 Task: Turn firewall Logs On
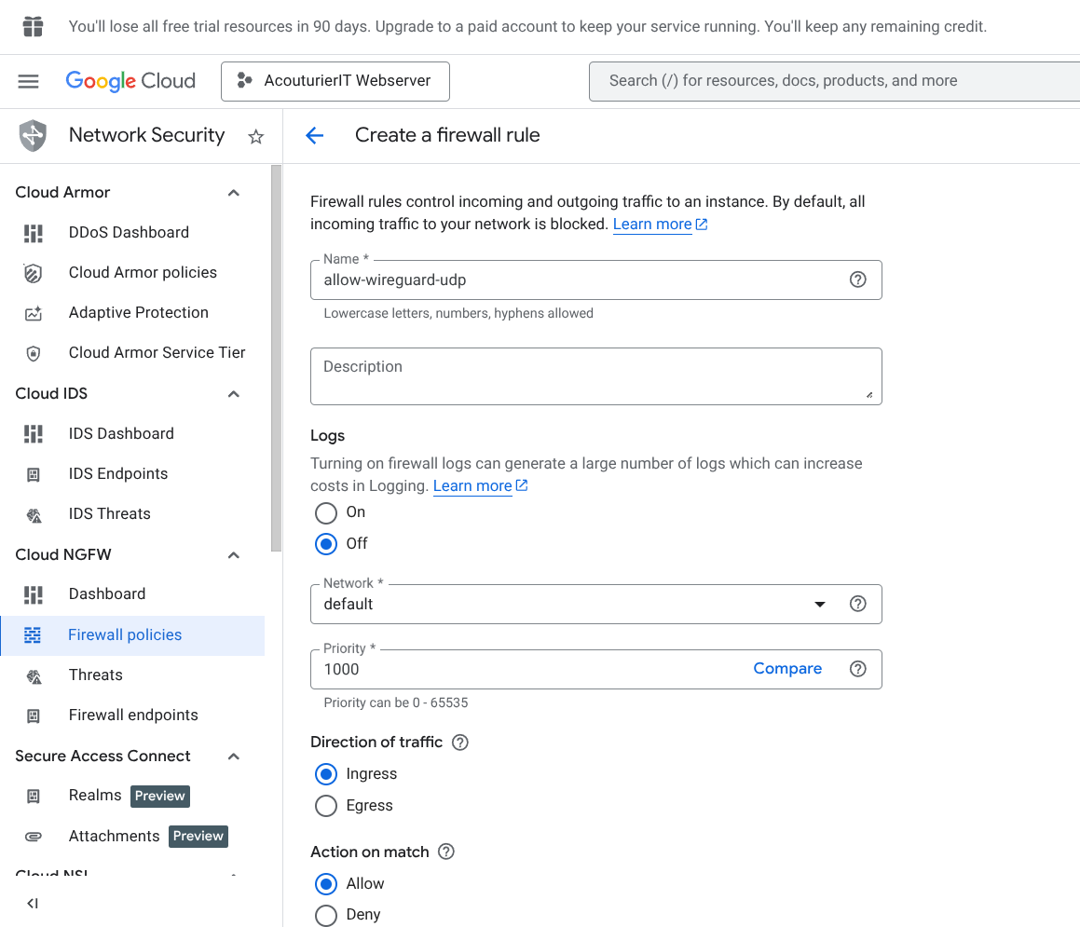(x=325, y=512)
